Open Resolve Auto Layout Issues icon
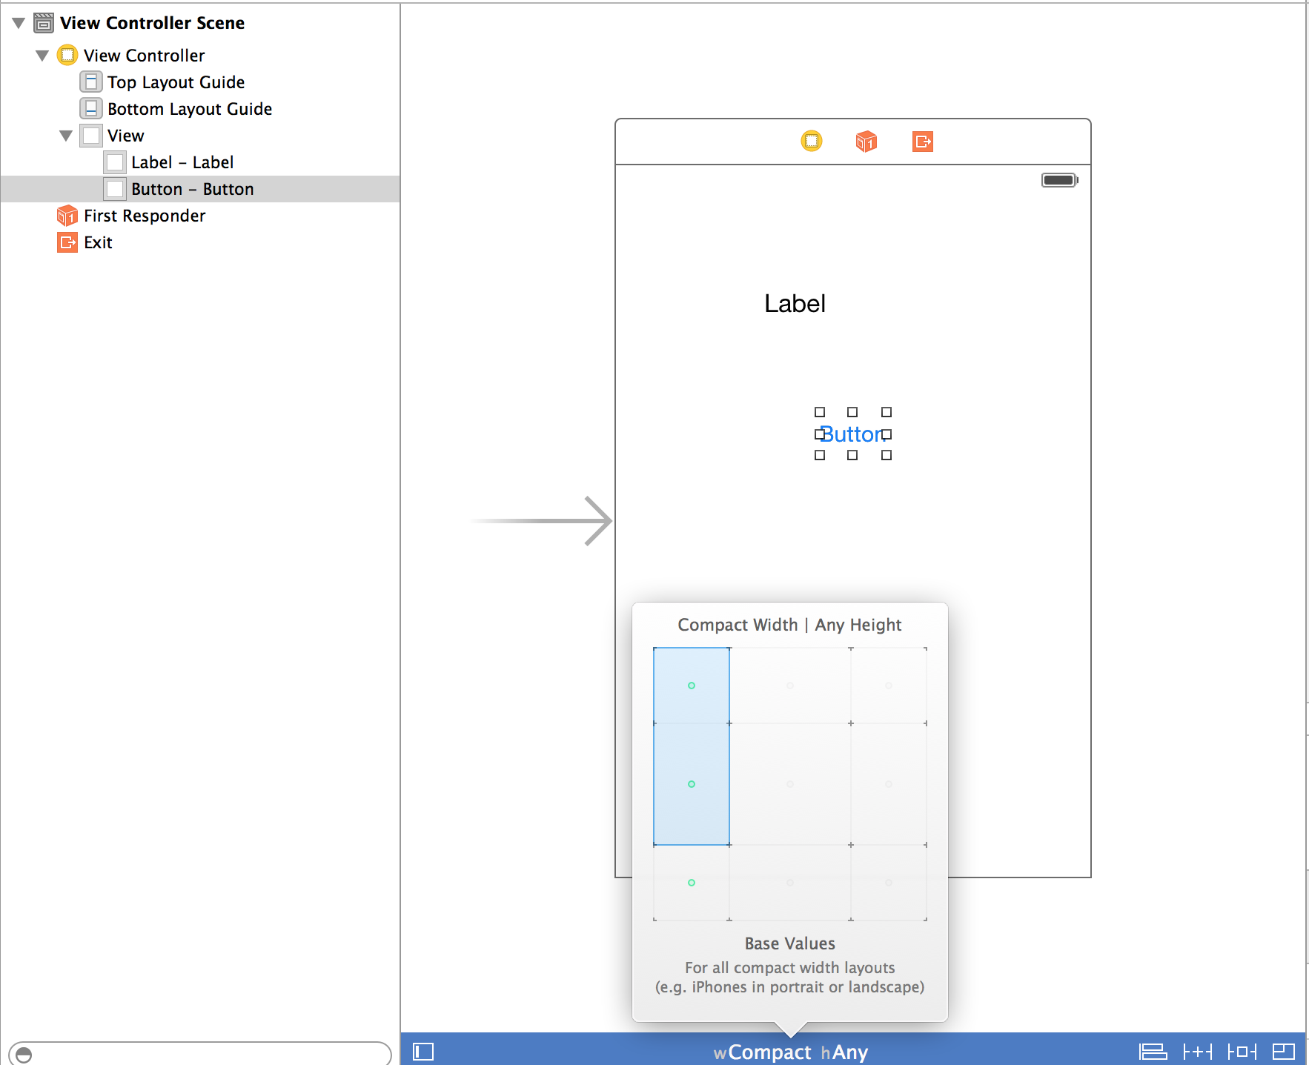This screenshot has width=1309, height=1065. [1242, 1052]
